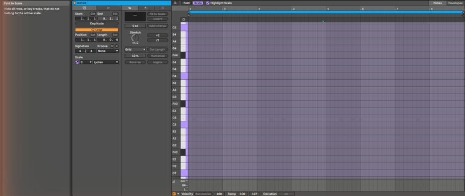This screenshot has width=465, height=196.
Task: Select the End value field
Action: click(108, 19)
